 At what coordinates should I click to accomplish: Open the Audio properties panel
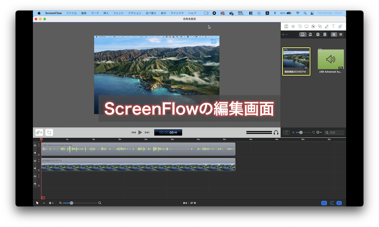click(293, 26)
